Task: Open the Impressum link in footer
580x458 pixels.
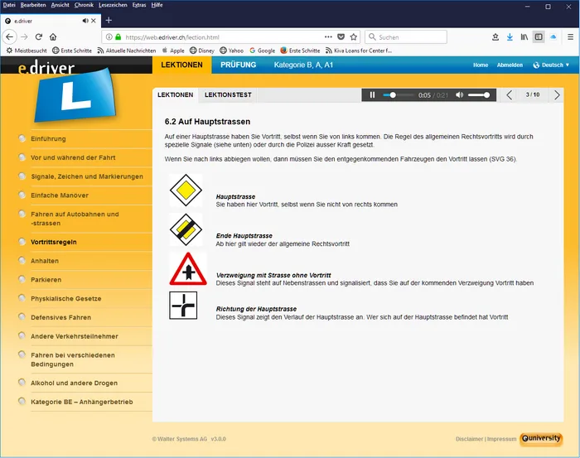Action: (x=501, y=439)
